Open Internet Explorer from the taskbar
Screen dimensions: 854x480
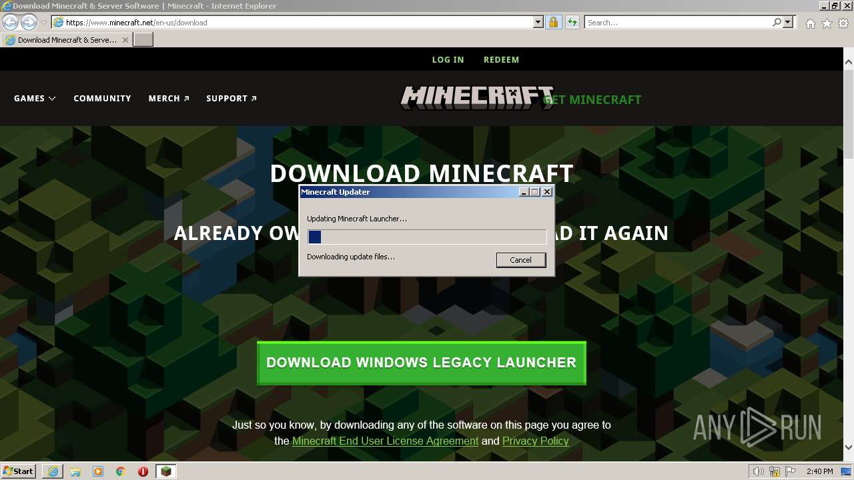(x=53, y=471)
